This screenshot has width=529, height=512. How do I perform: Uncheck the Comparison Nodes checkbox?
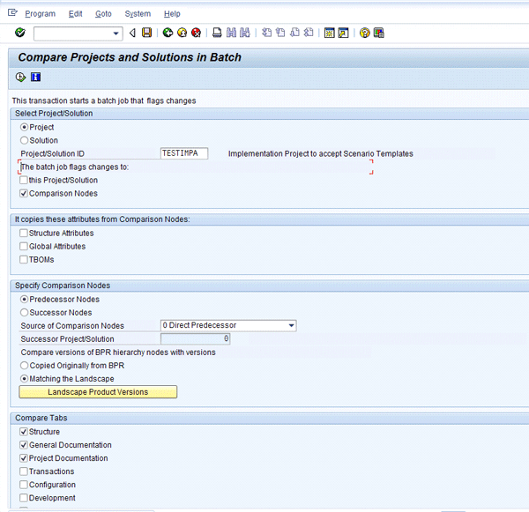[24, 193]
